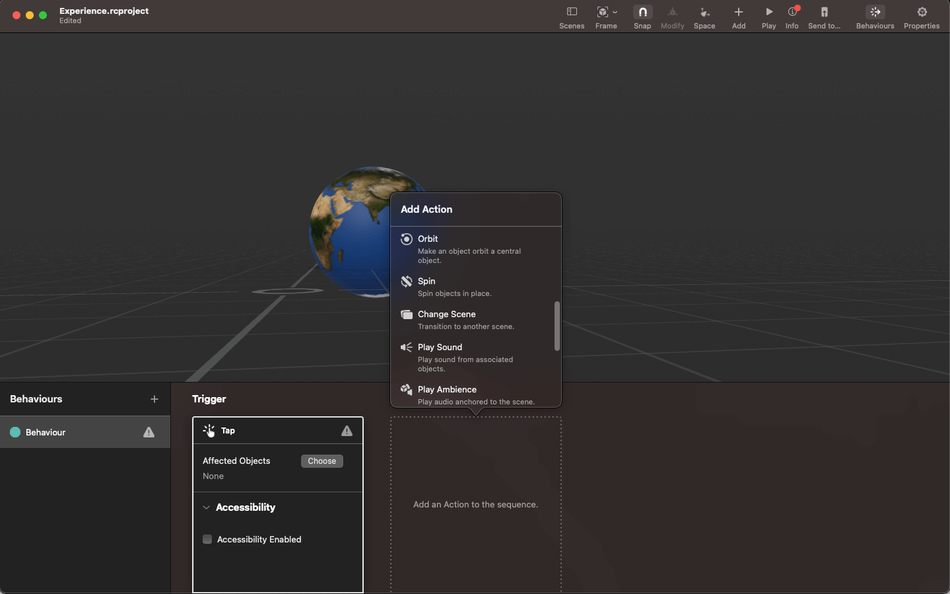950x594 pixels.
Task: Click the Tap trigger hand icon
Action: pyautogui.click(x=209, y=431)
